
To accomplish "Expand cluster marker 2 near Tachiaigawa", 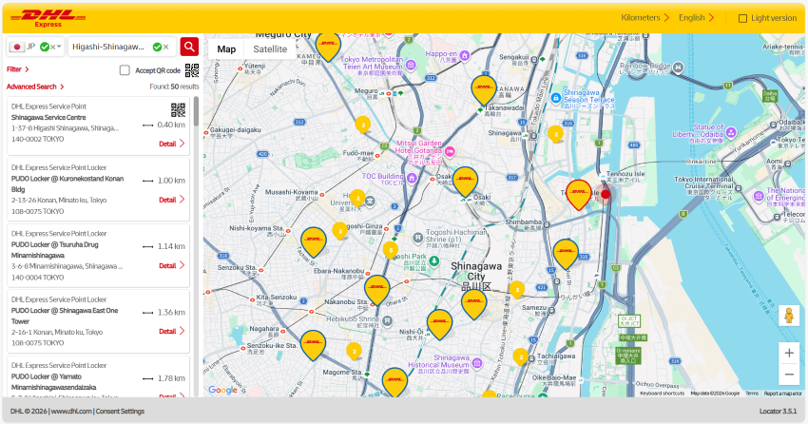I will tap(521, 357).
